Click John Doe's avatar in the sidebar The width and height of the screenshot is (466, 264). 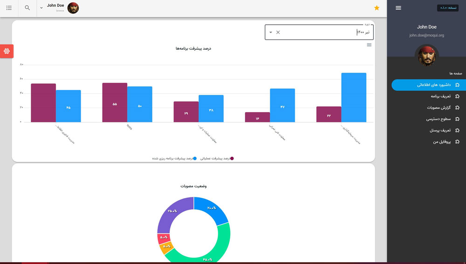[426, 55]
